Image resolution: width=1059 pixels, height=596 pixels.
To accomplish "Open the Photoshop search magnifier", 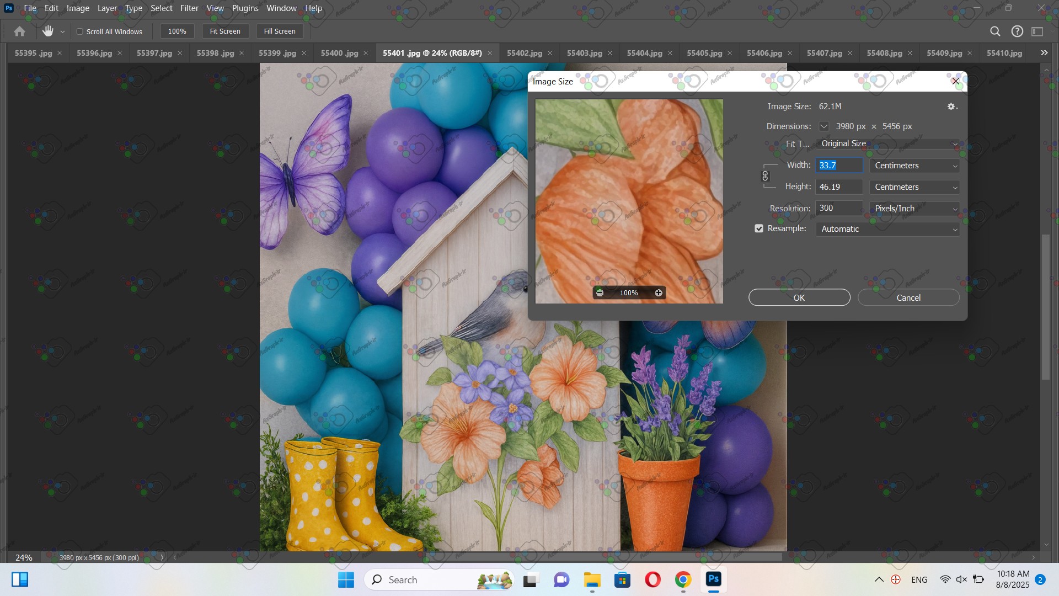I will pos(995,31).
